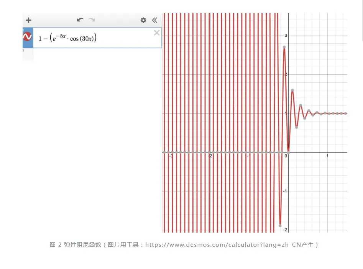Click the redo arrow icon
363x269 pixels.
pos(92,20)
